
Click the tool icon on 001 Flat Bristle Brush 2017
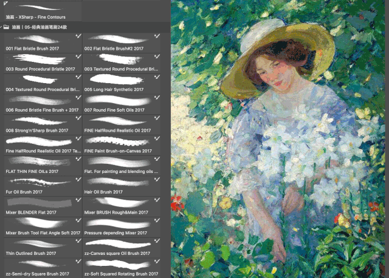pos(78,36)
